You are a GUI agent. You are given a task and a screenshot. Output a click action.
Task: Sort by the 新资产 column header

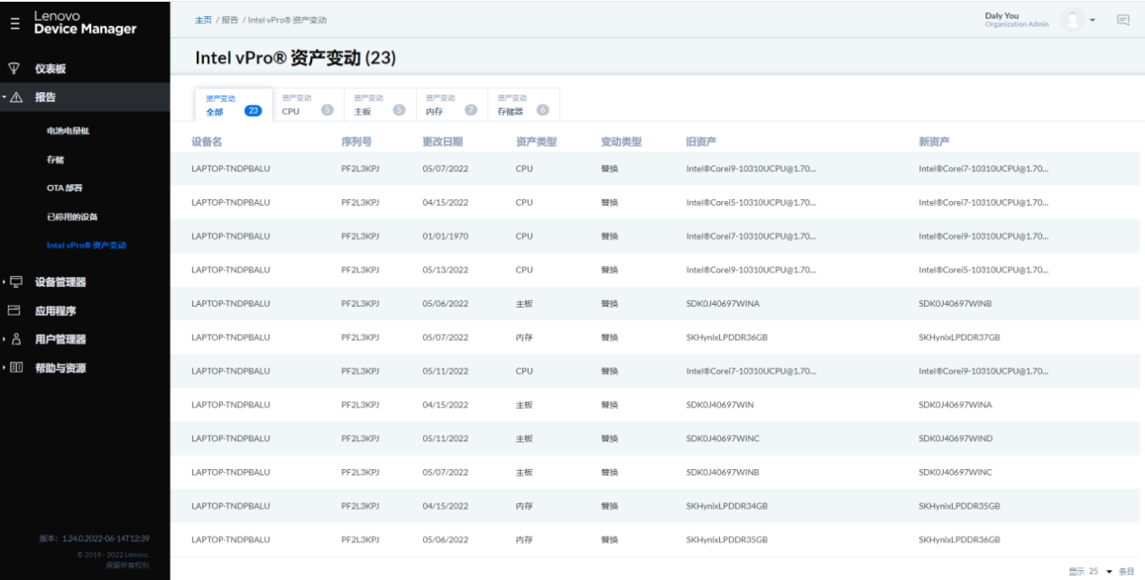(x=934, y=142)
